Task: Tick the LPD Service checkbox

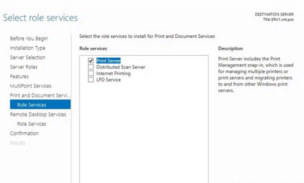Action: [91, 80]
